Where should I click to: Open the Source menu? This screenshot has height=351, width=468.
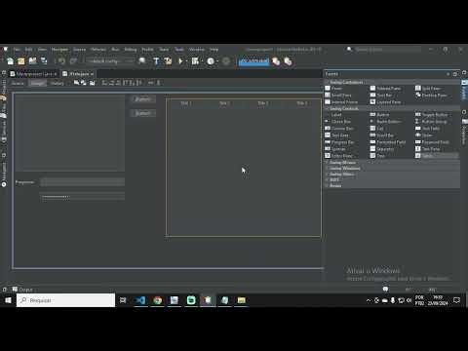[x=79, y=50]
